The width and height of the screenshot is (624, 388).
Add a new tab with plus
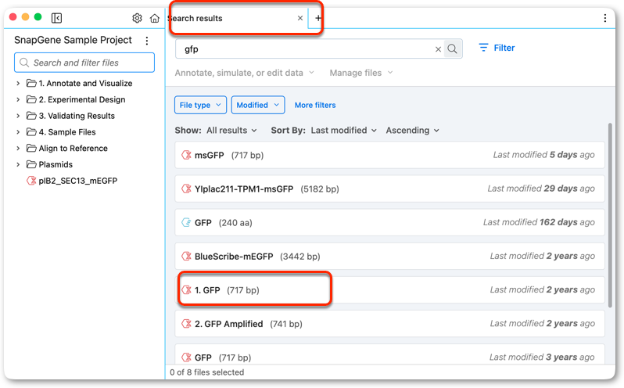tap(318, 18)
